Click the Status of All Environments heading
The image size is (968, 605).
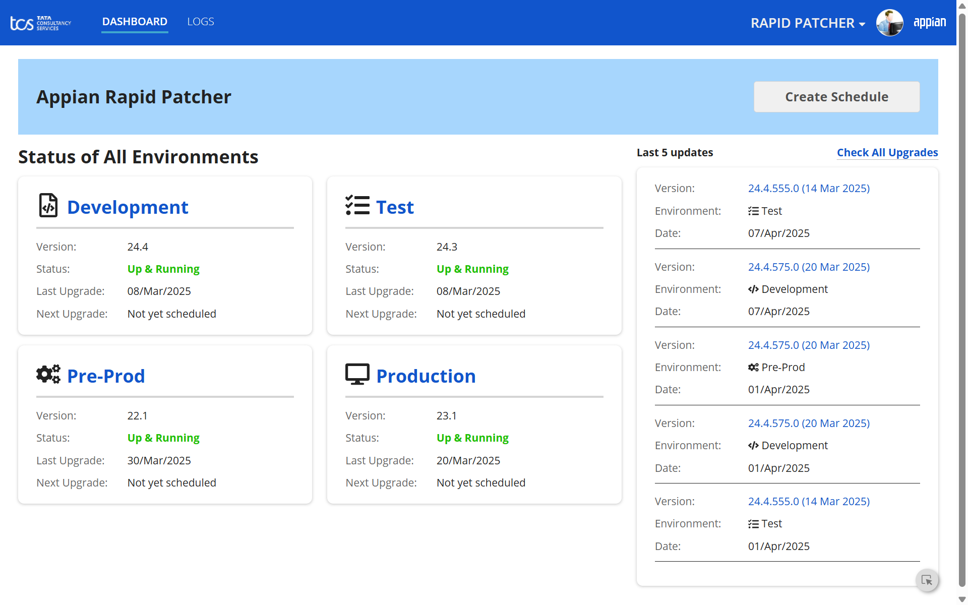138,157
